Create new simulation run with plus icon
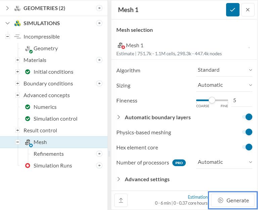258x210 pixels. [99, 165]
